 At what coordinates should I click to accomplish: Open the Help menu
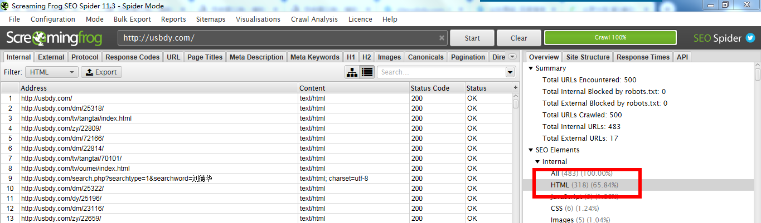pos(390,19)
